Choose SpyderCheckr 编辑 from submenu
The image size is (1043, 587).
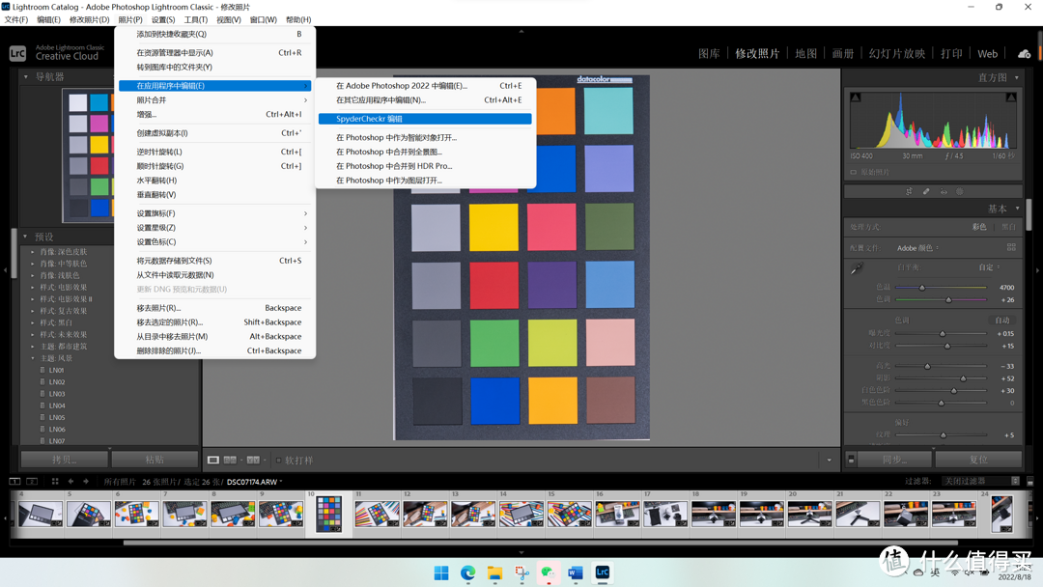tap(425, 119)
